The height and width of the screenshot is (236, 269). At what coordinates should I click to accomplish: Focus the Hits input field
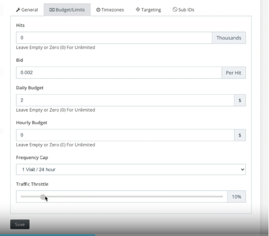coord(114,38)
